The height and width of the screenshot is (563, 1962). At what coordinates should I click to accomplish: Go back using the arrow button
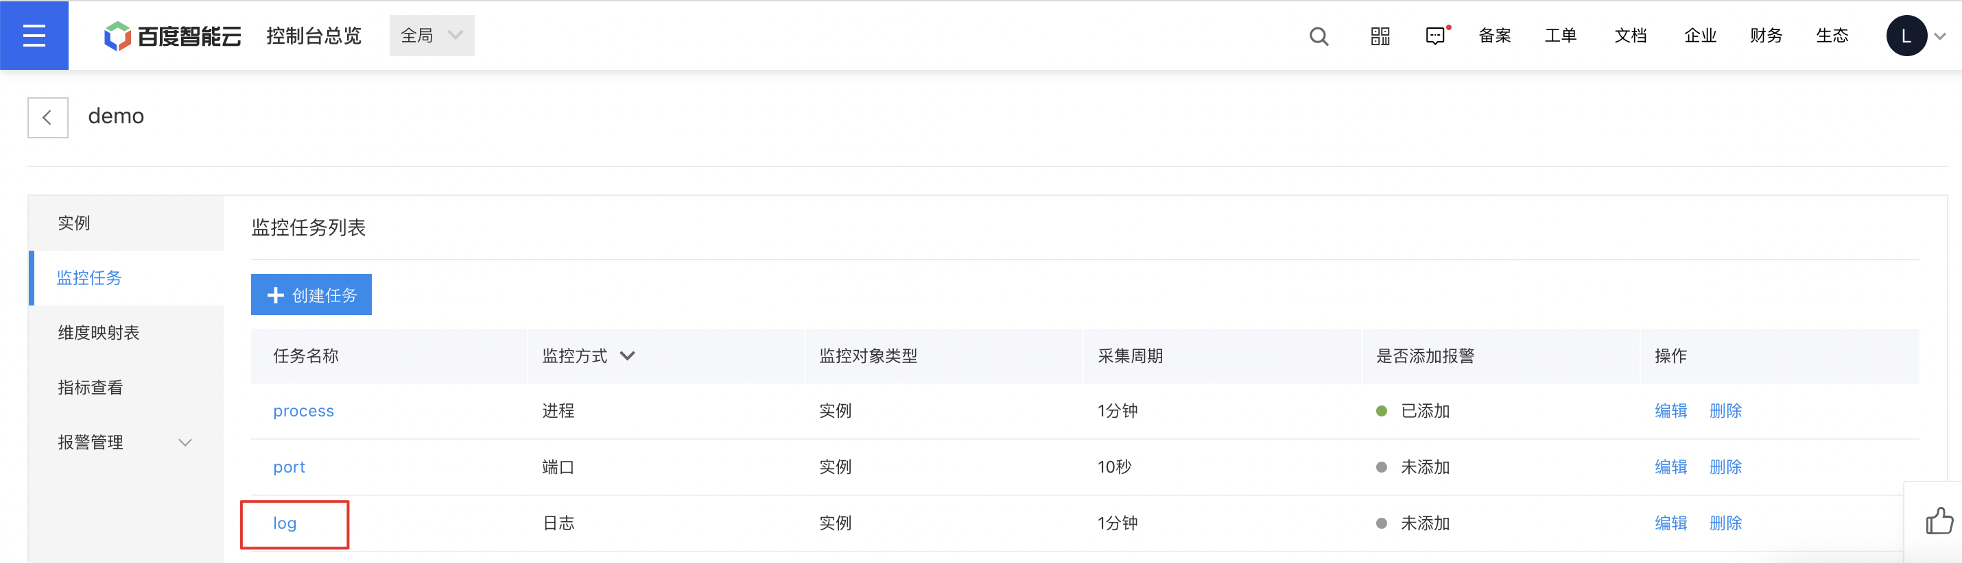pyautogui.click(x=47, y=117)
